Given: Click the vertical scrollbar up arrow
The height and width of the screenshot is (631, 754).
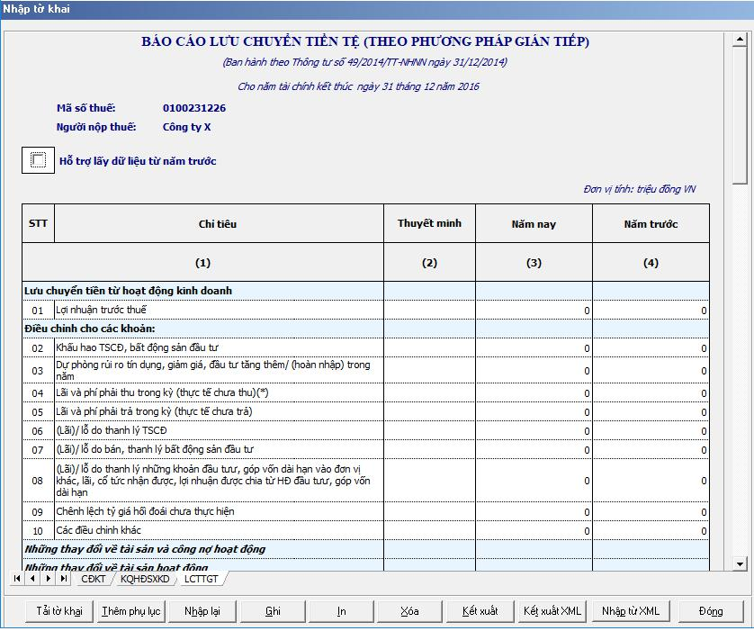Looking at the screenshot, I should (x=740, y=41).
